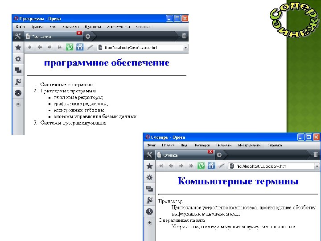Select the Программы tab
The height and width of the screenshot is (241, 321).
(53, 37)
